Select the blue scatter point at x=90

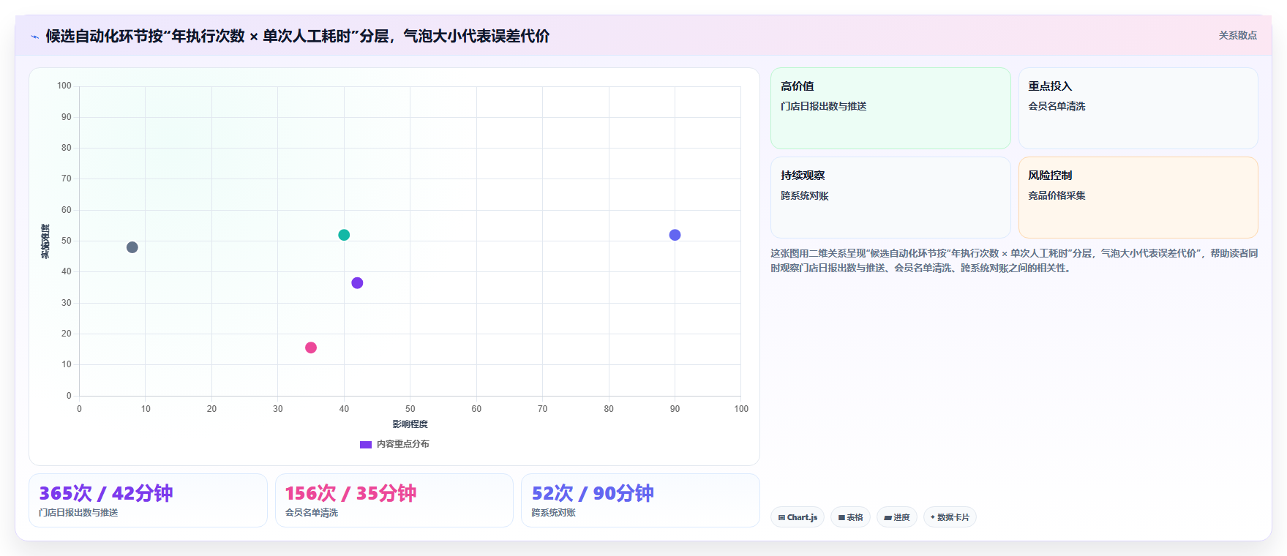(x=675, y=235)
